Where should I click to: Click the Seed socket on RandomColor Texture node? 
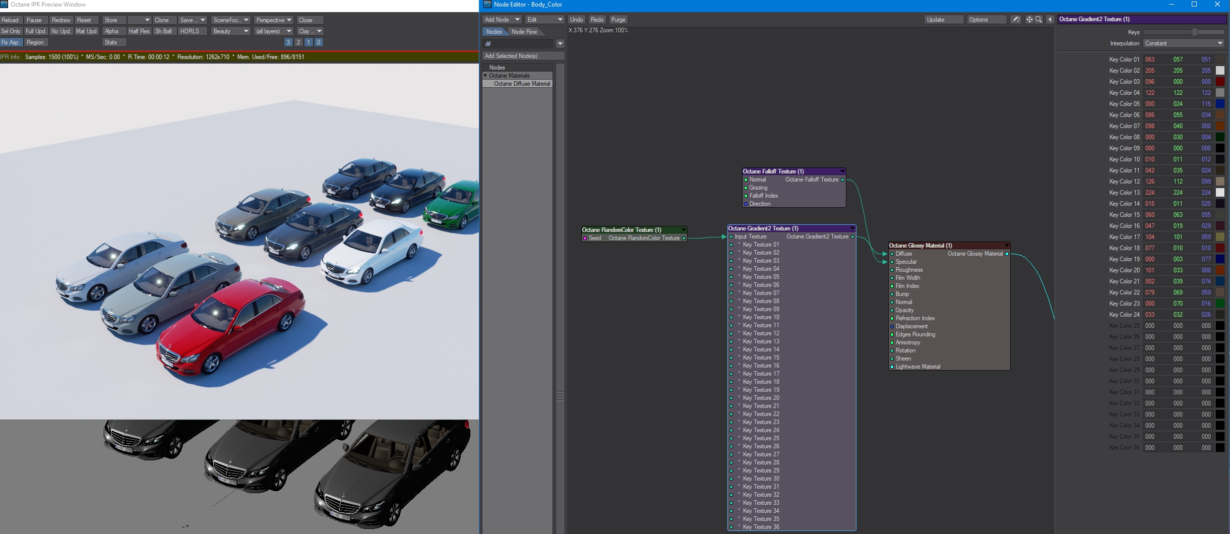(x=585, y=238)
